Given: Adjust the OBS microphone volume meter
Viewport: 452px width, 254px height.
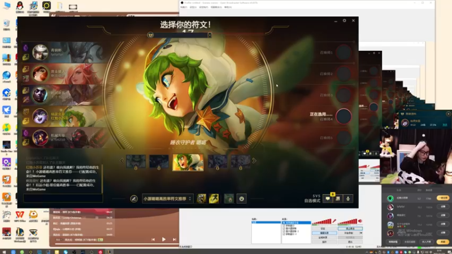Looking at the screenshot, I should (x=321, y=221).
